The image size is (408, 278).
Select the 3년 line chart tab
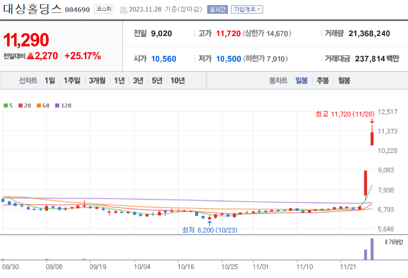(x=138, y=81)
